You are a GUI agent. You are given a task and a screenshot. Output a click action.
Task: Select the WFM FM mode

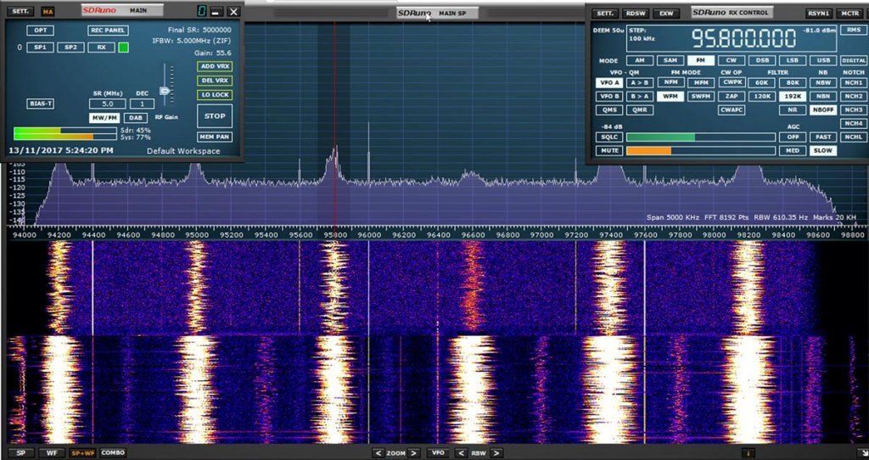670,97
